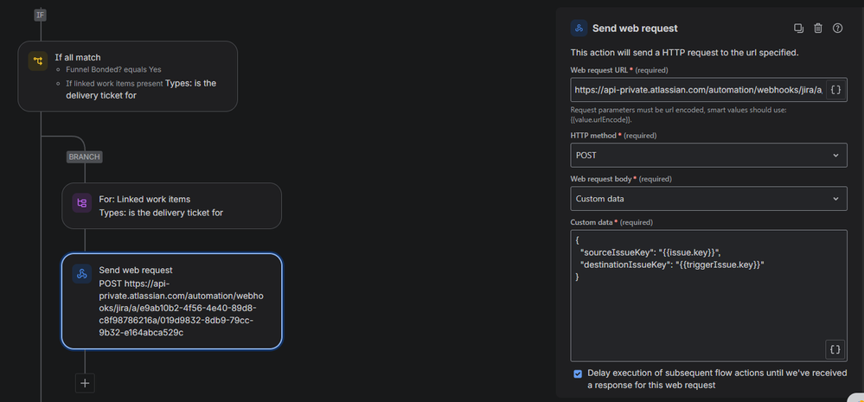Viewport: 864px width, 402px height.
Task: Click the branch icon on Linked work items card
Action: (x=82, y=203)
